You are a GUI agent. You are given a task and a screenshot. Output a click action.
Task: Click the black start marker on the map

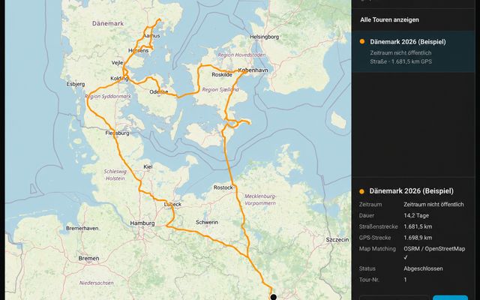point(273,297)
